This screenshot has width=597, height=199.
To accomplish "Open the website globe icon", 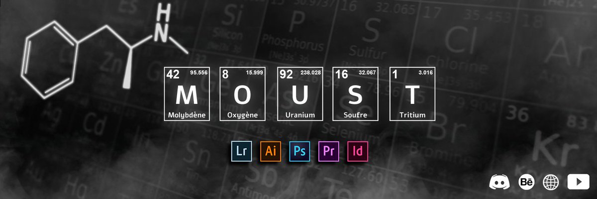I will click(x=551, y=182).
